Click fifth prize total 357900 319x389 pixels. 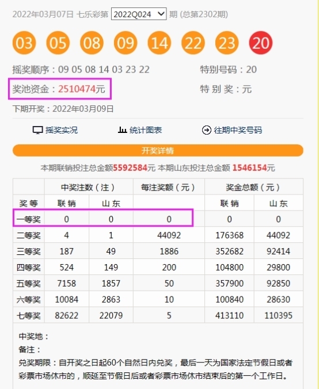point(229,283)
